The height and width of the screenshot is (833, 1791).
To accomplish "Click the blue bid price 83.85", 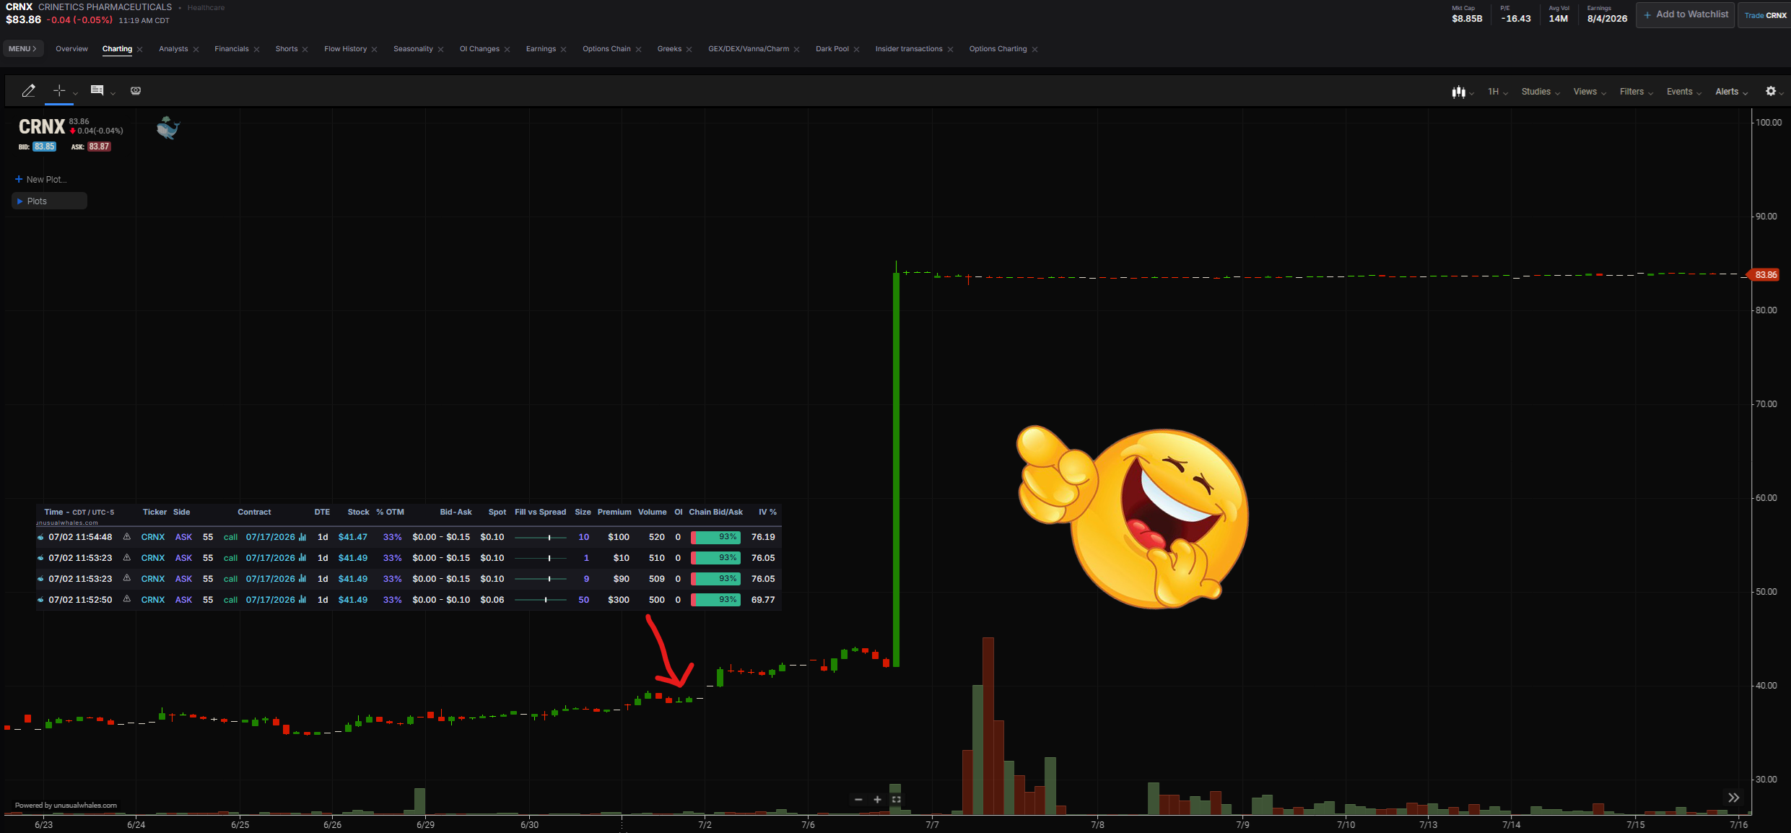I will pos(44,147).
